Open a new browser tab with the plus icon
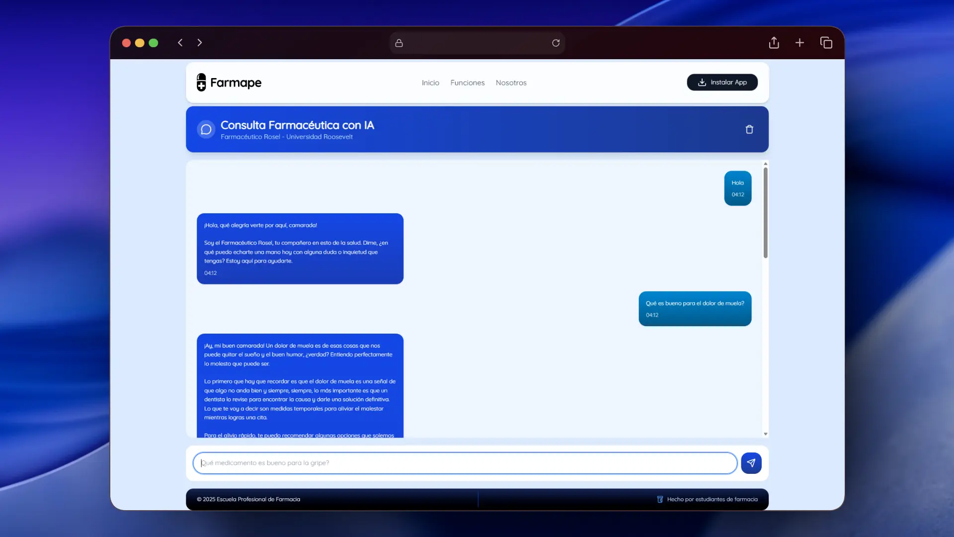954x537 pixels. pyautogui.click(x=800, y=43)
